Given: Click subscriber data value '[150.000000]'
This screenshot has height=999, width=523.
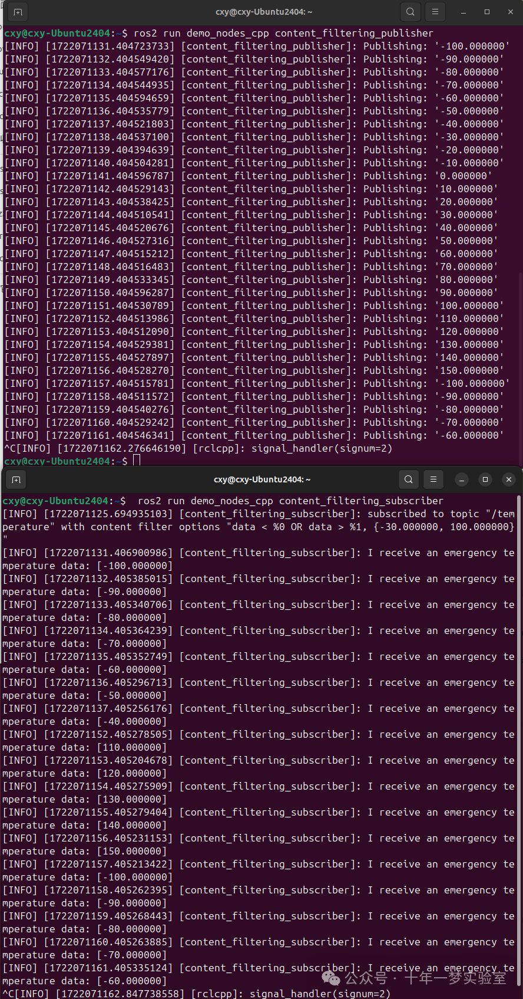Looking at the screenshot, I should coord(132,851).
